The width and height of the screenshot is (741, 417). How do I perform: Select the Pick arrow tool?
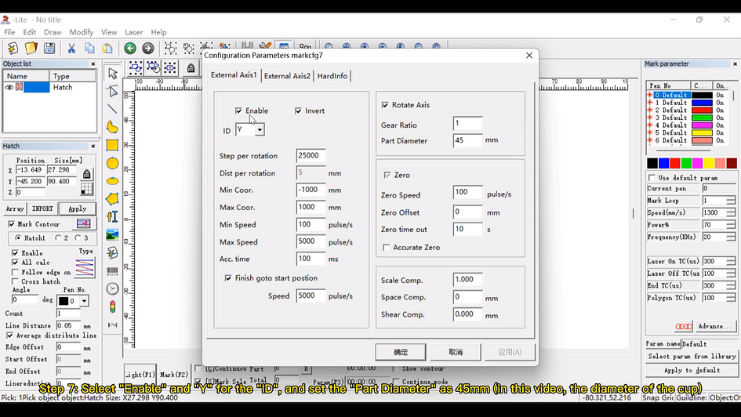112,73
